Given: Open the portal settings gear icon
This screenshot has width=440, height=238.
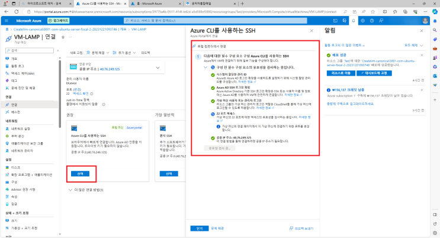Looking at the screenshot, I should (363, 21).
